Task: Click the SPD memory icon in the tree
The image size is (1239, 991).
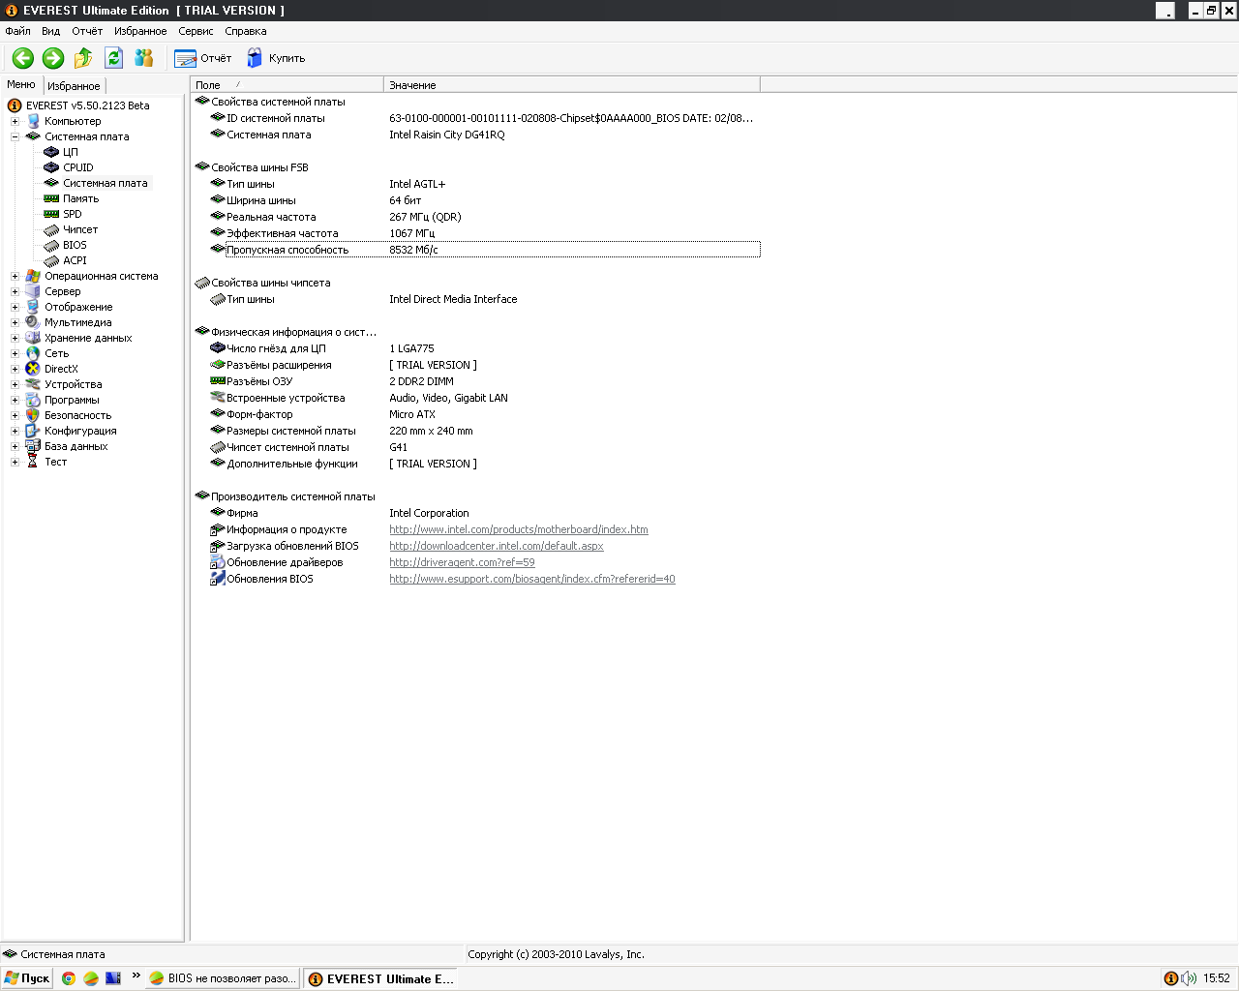Action: 51,214
